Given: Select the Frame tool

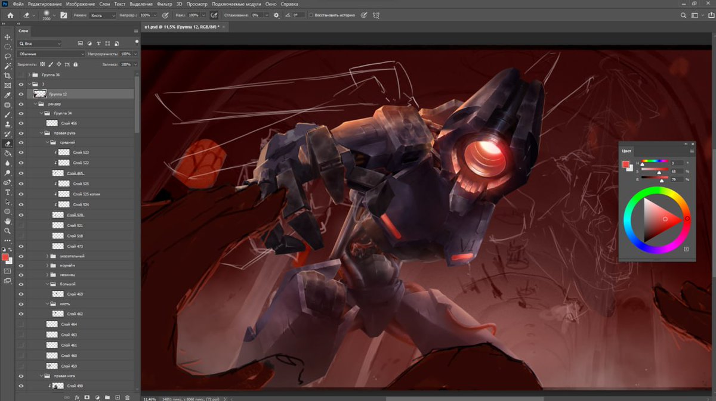Looking at the screenshot, I should [x=7, y=85].
